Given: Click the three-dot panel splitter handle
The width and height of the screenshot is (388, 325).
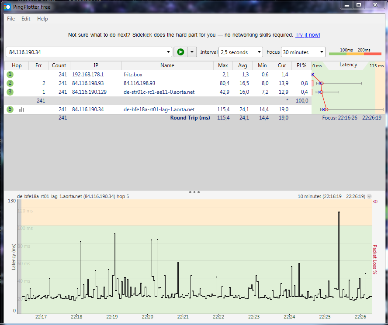Looking at the screenshot, I should (x=194, y=192).
